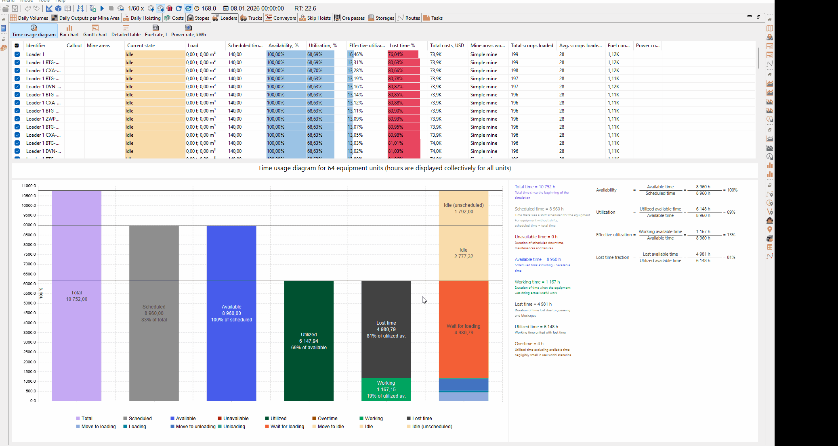This screenshot has height=446, width=838.
Task: Click the Idle (unscheduled) legend entry
Action: (x=429, y=427)
